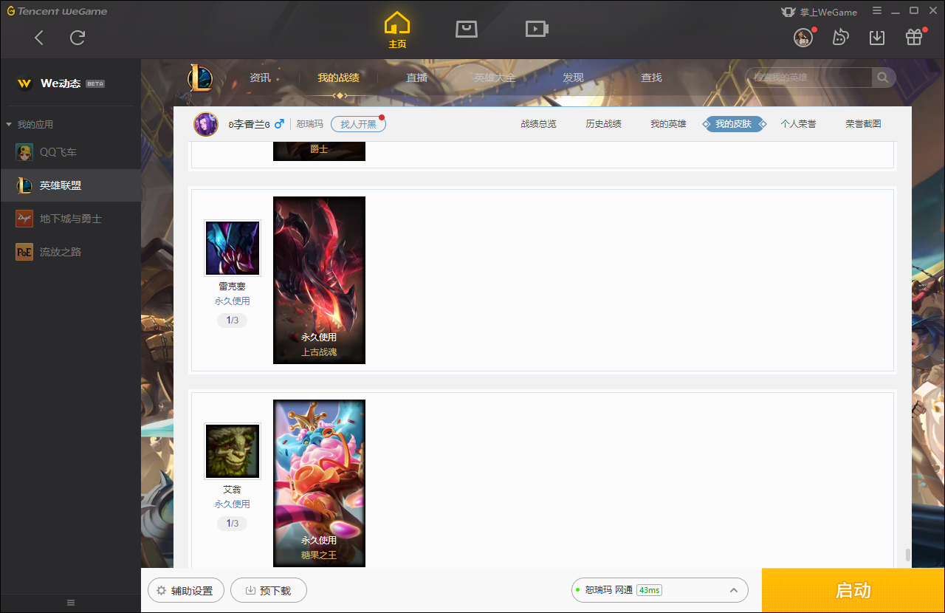The height and width of the screenshot is (613, 945).
Task: Open 掌上WeGame mobile link
Action: tap(819, 12)
